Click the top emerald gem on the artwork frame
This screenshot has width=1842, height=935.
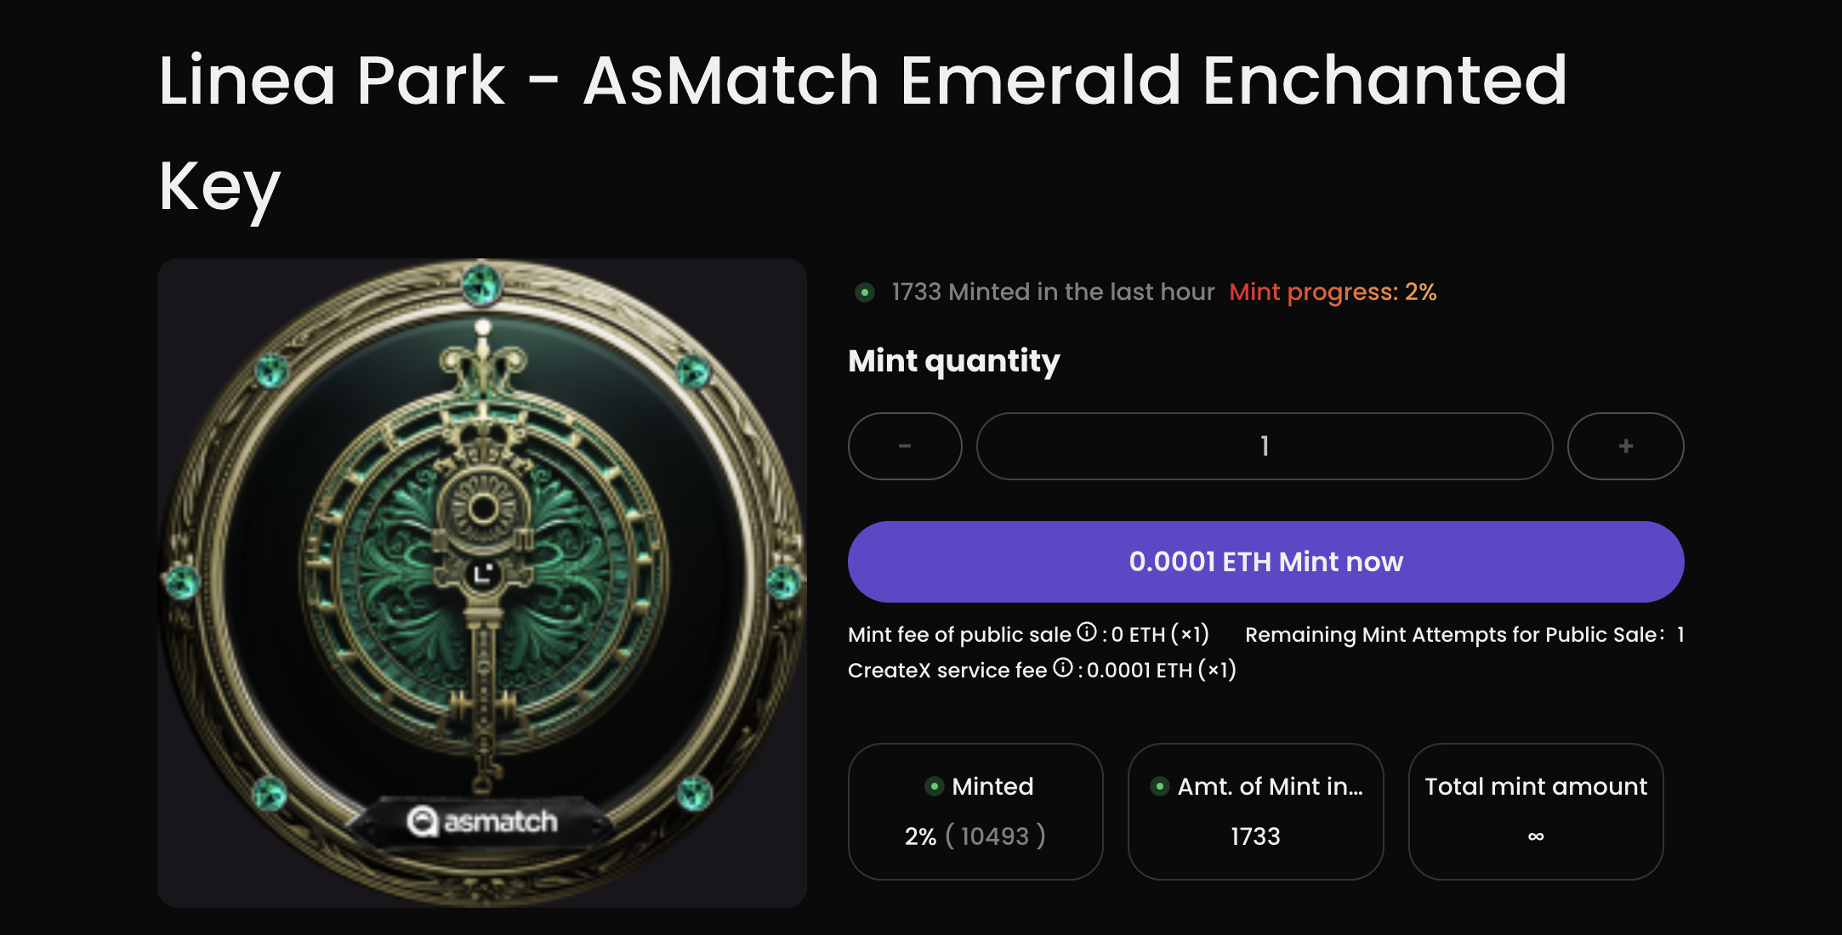click(x=482, y=284)
